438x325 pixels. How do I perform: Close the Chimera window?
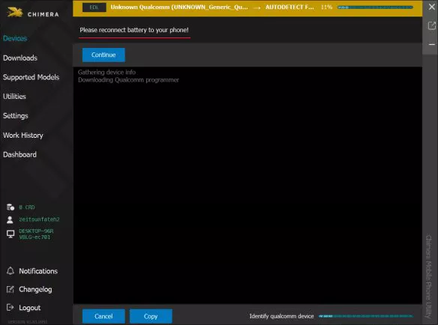click(431, 7)
